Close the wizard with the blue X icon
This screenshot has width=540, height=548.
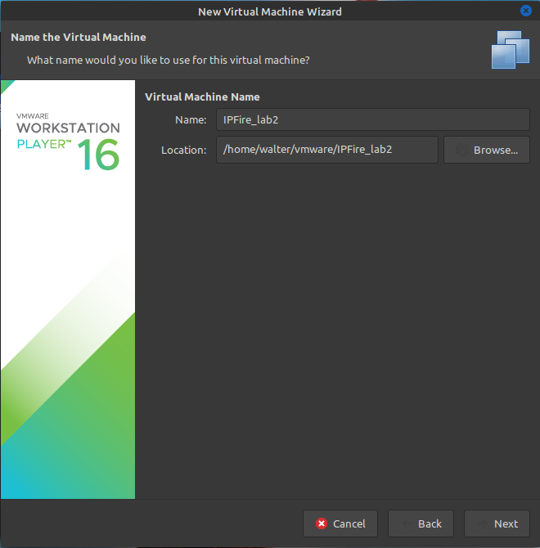[x=525, y=11]
